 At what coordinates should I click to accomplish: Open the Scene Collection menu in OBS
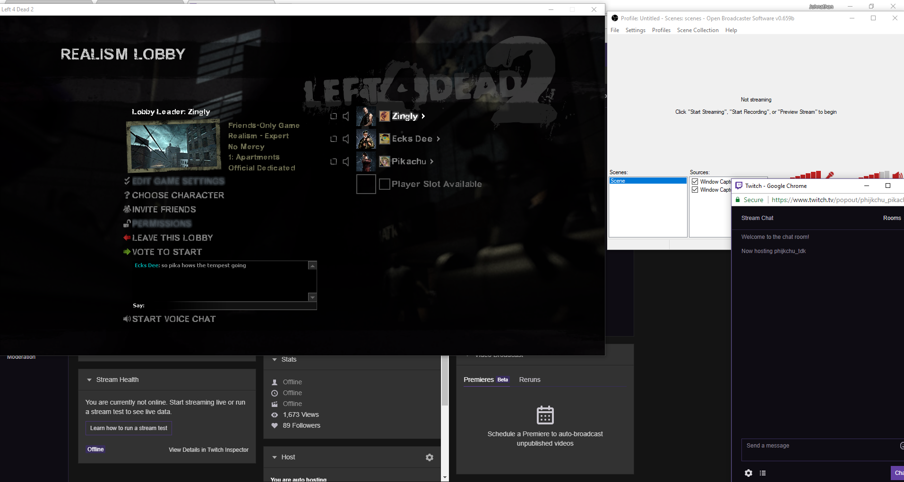click(698, 30)
